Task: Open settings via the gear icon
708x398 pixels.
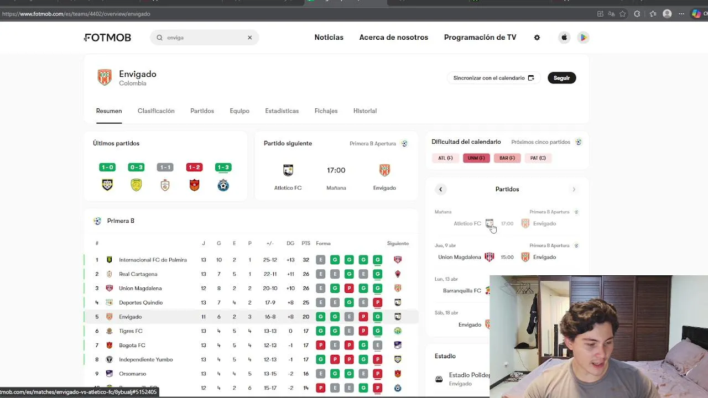Action: pos(537,38)
